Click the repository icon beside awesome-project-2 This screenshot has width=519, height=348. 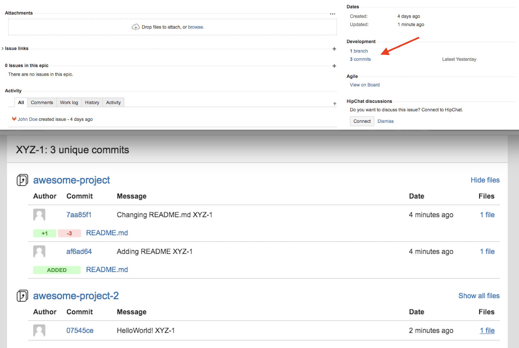(22, 296)
